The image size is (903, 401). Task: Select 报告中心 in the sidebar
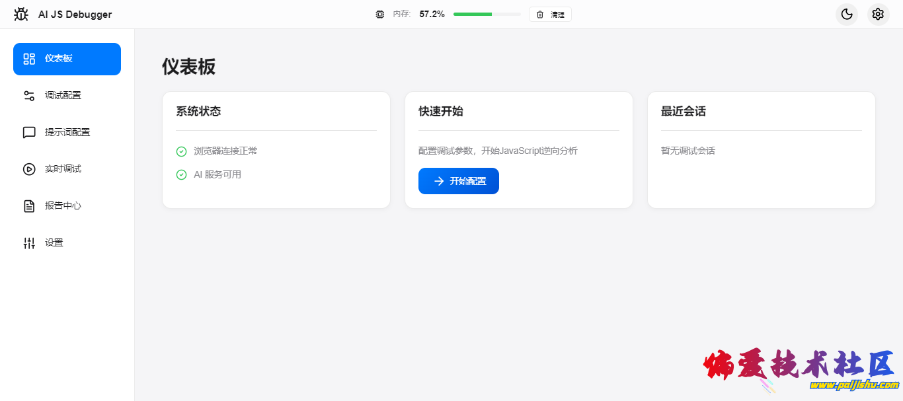[x=63, y=206]
